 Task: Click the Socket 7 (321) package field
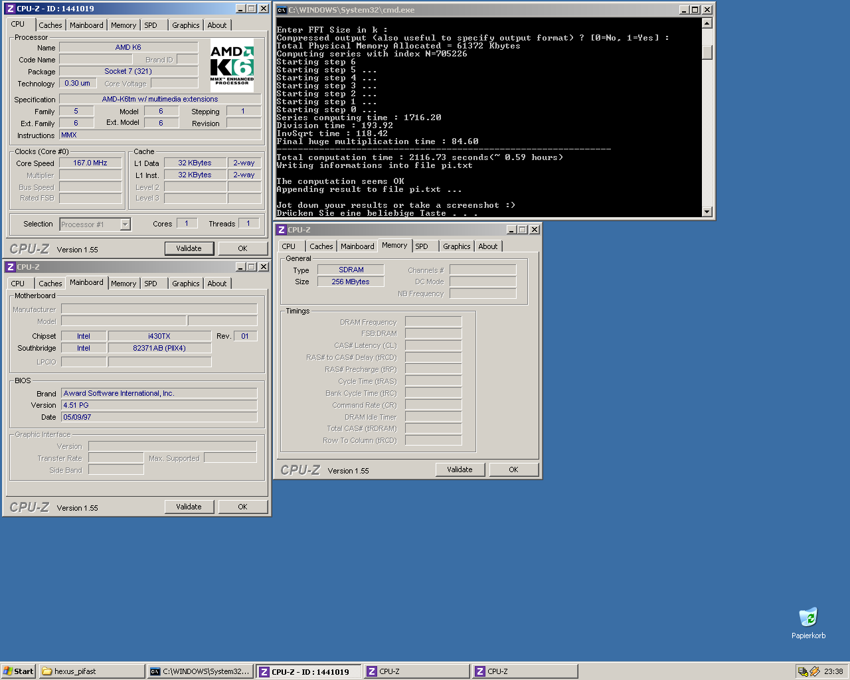pyautogui.click(x=128, y=71)
